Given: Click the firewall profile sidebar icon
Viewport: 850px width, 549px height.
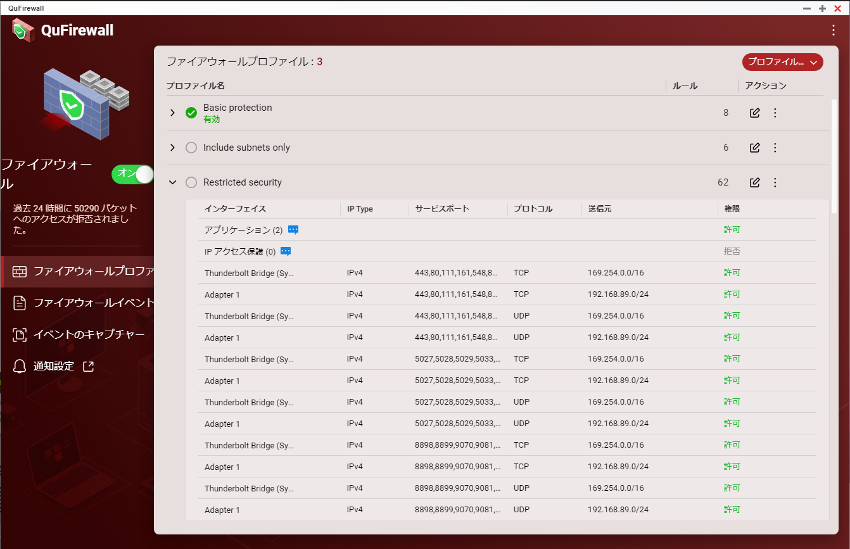Looking at the screenshot, I should (20, 272).
